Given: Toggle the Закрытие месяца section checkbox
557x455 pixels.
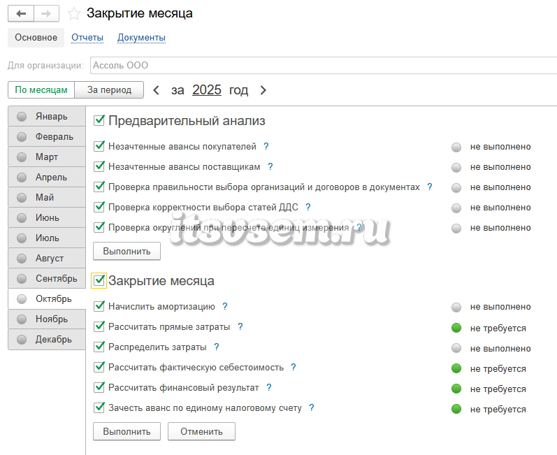Looking at the screenshot, I should point(99,280).
